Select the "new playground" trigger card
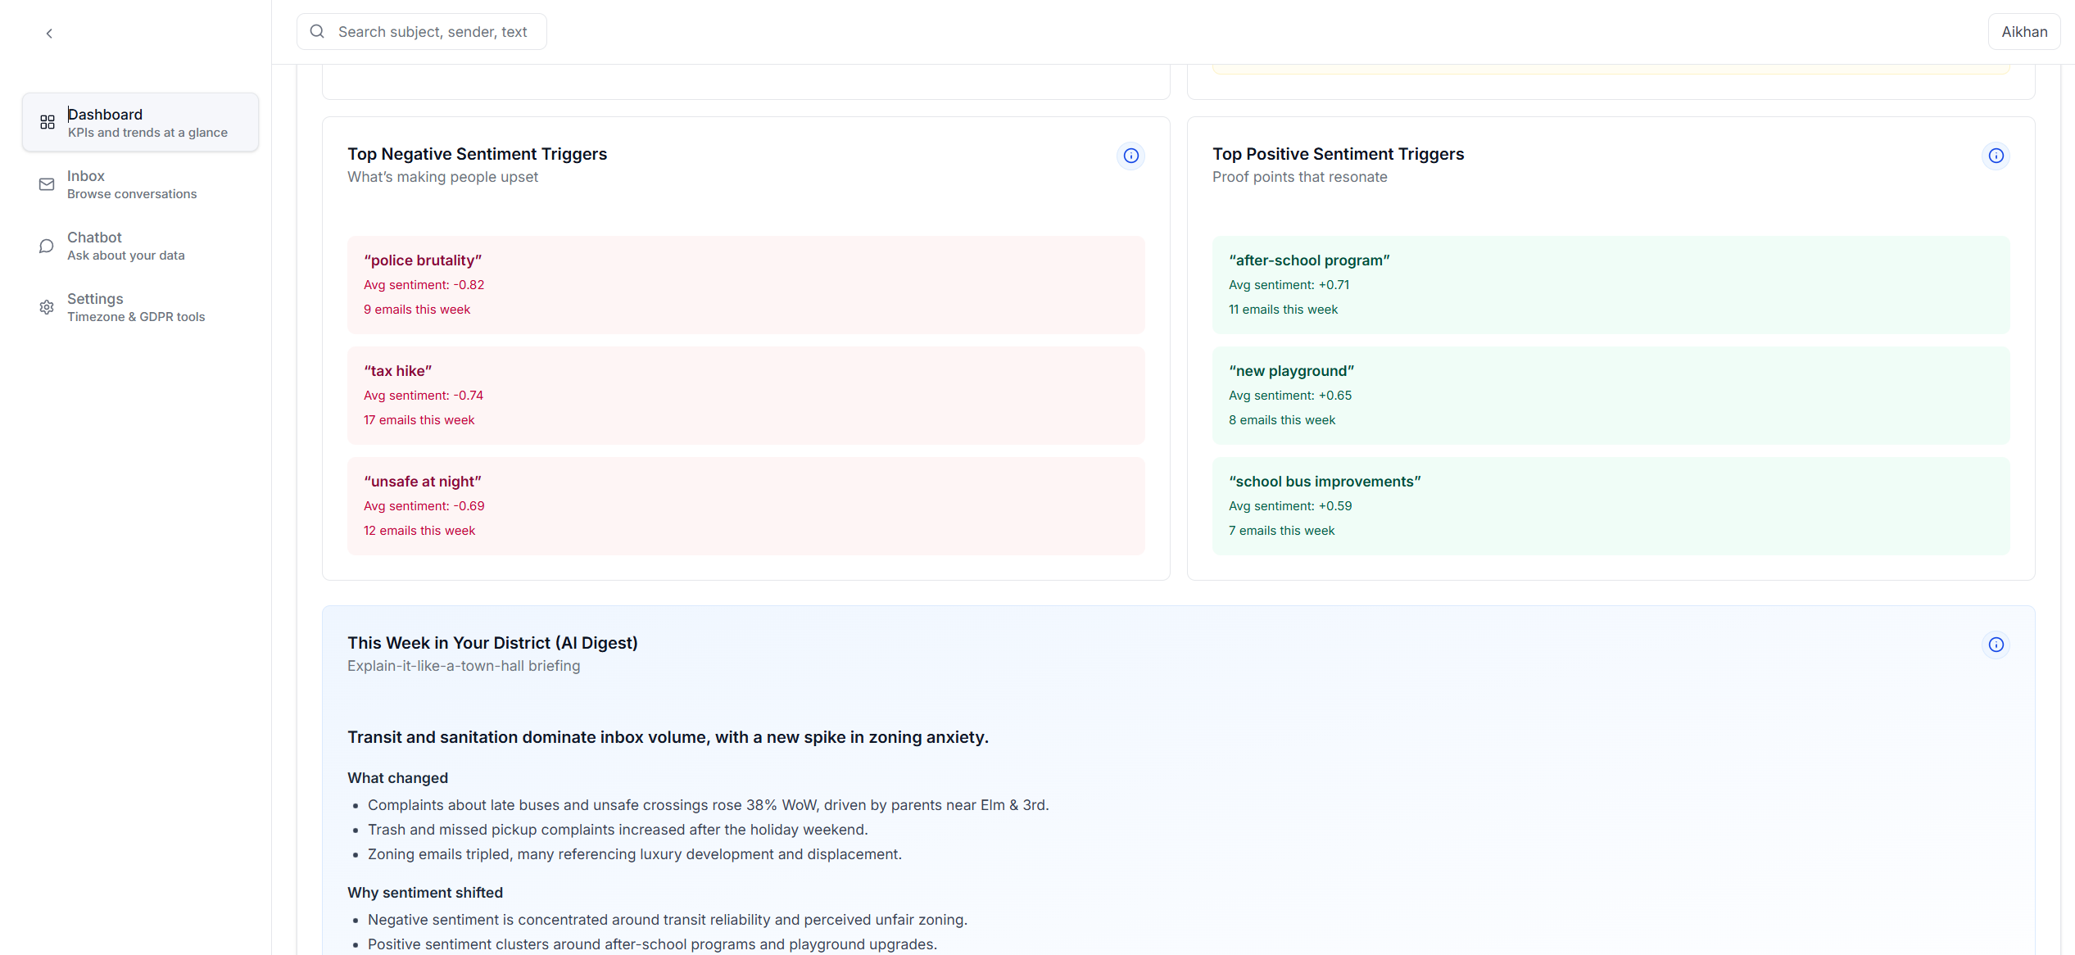The height and width of the screenshot is (955, 2075). tap(1610, 395)
